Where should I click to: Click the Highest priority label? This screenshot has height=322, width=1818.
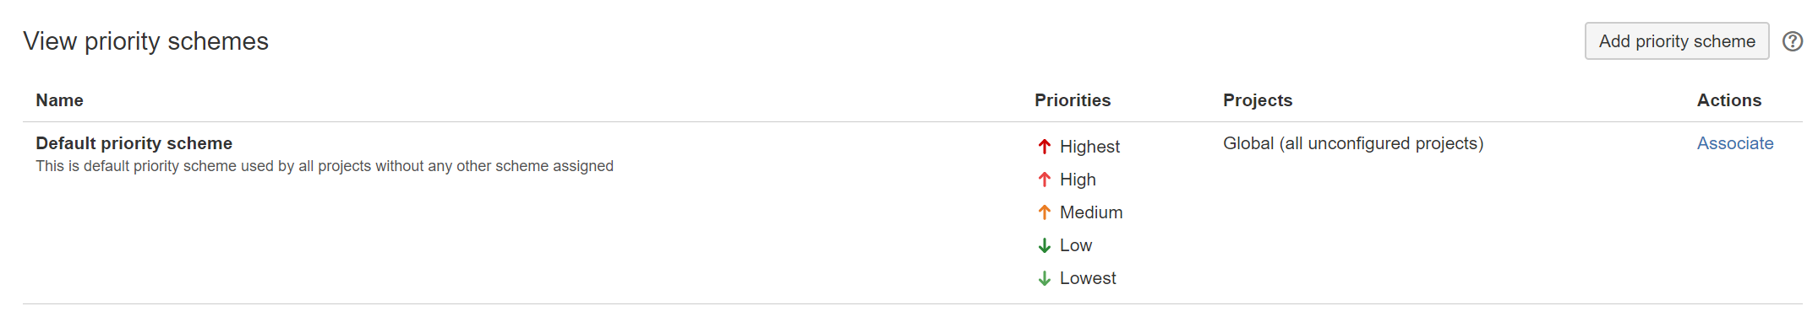click(1089, 147)
